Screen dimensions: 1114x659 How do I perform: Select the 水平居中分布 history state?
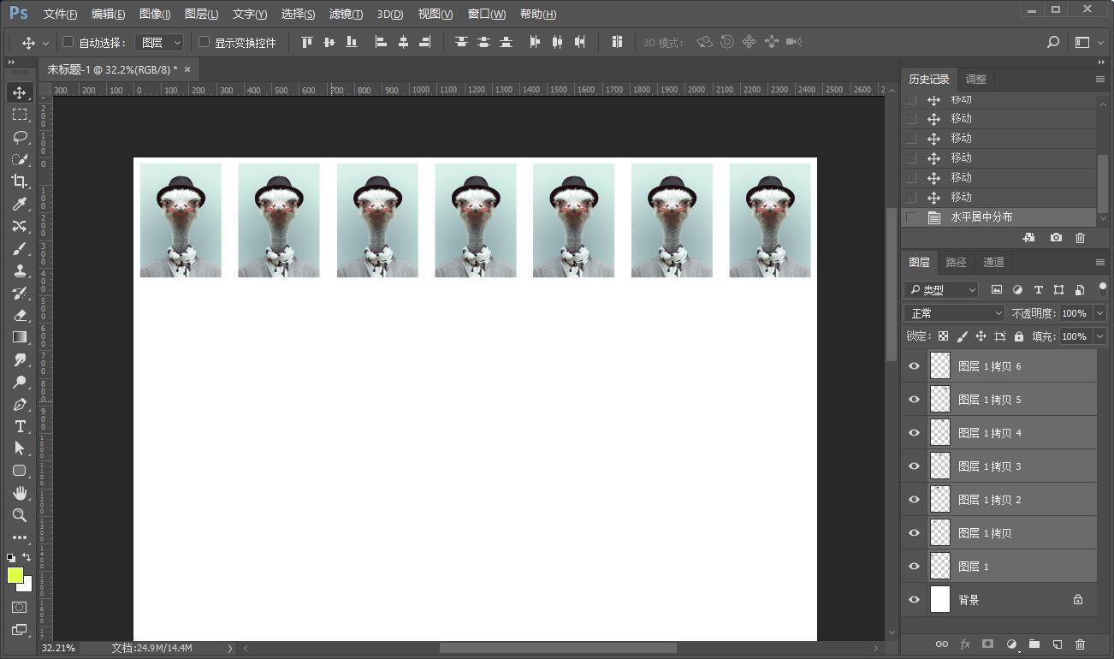pyautogui.click(x=998, y=217)
